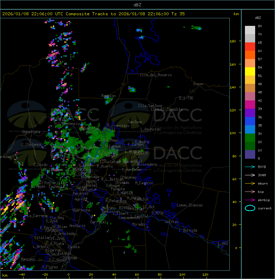Click the Cacheuta label
The image size is (275, 279).
57,187
